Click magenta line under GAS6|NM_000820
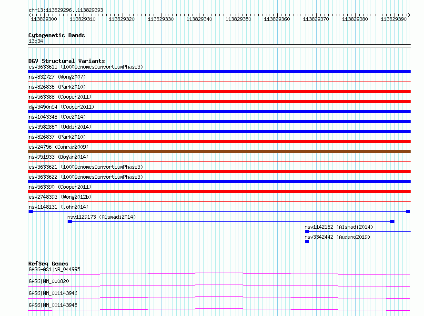The image size is (424, 316). tap(219, 285)
